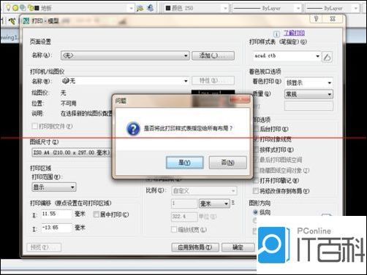Open the 了解打印 help link
This screenshot has height=275, width=367.
point(294,33)
